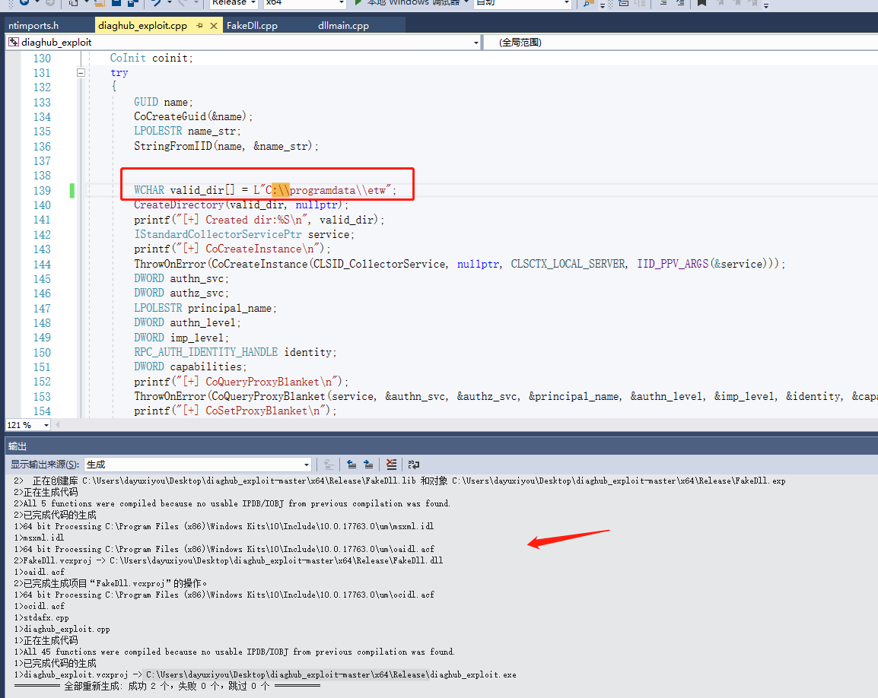Click "DWORD capabilities;" on line 151

coord(189,366)
